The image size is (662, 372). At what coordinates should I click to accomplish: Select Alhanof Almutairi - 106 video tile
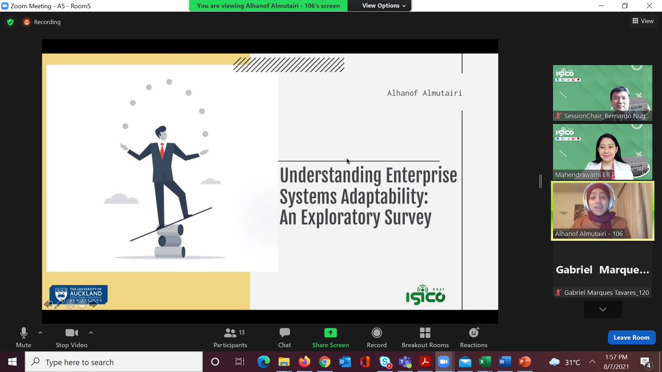(x=602, y=211)
